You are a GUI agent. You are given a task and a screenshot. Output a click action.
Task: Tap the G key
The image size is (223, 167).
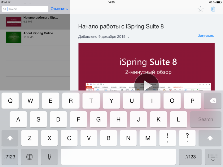click(98, 119)
